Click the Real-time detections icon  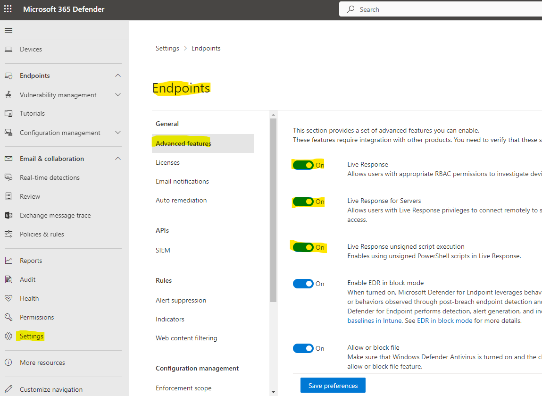coord(8,177)
